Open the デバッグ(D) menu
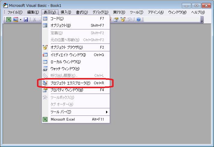The height and width of the screenshot is (147, 214). point(100,12)
